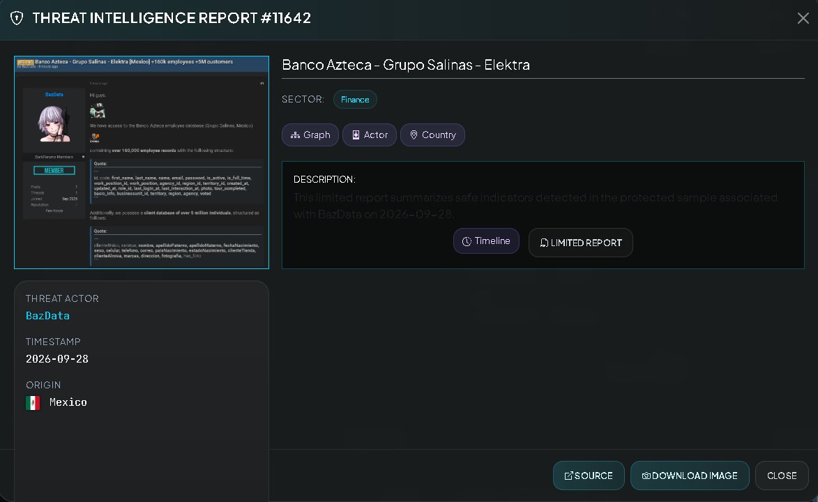This screenshot has width=818, height=502.
Task: Click the THREAT ACTOR label
Action: (x=62, y=298)
